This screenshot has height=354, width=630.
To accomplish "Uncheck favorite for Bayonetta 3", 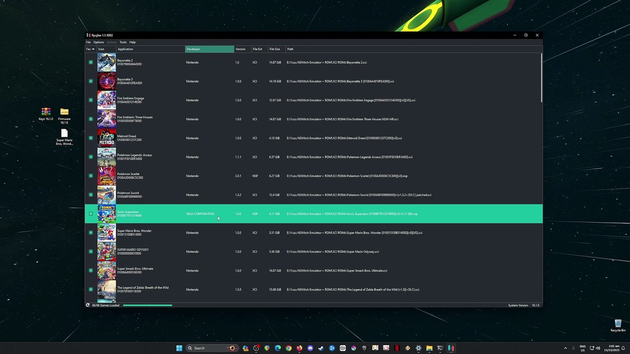I will (91, 81).
